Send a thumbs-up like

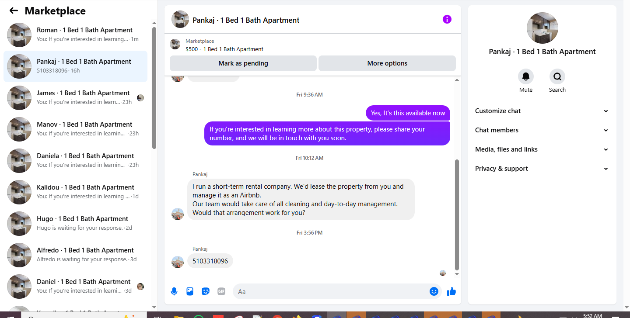451,291
